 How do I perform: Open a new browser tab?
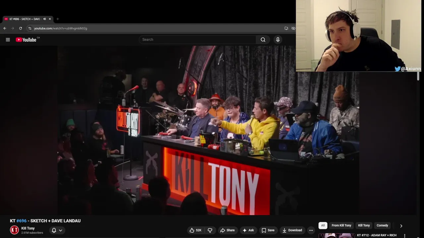[x=57, y=19]
